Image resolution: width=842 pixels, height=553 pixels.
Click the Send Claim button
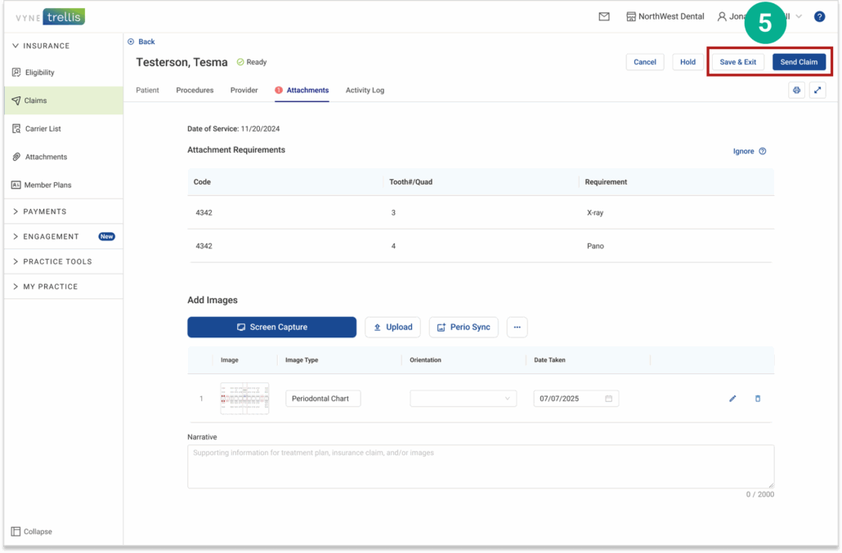(x=799, y=62)
